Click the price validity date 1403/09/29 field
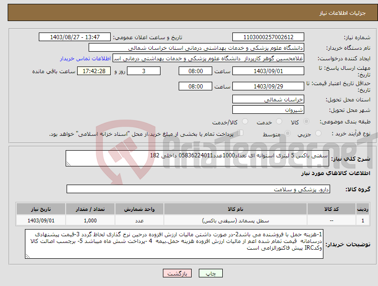The image size is (378, 286). pyautogui.click(x=268, y=86)
